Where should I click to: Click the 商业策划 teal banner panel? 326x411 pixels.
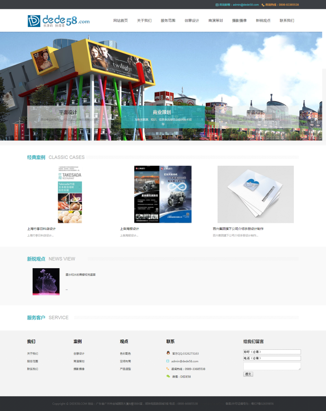tap(163, 117)
